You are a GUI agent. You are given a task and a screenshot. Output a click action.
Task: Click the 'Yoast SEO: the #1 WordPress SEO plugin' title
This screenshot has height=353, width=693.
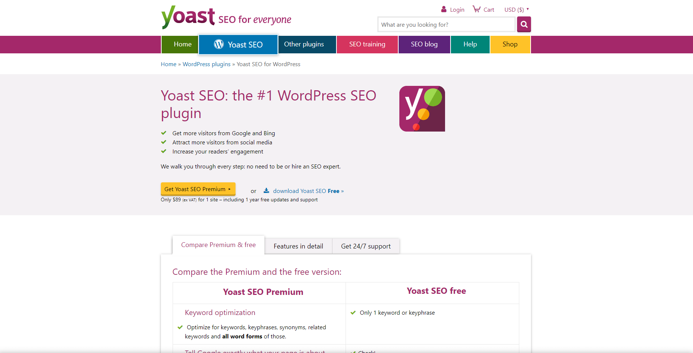268,104
